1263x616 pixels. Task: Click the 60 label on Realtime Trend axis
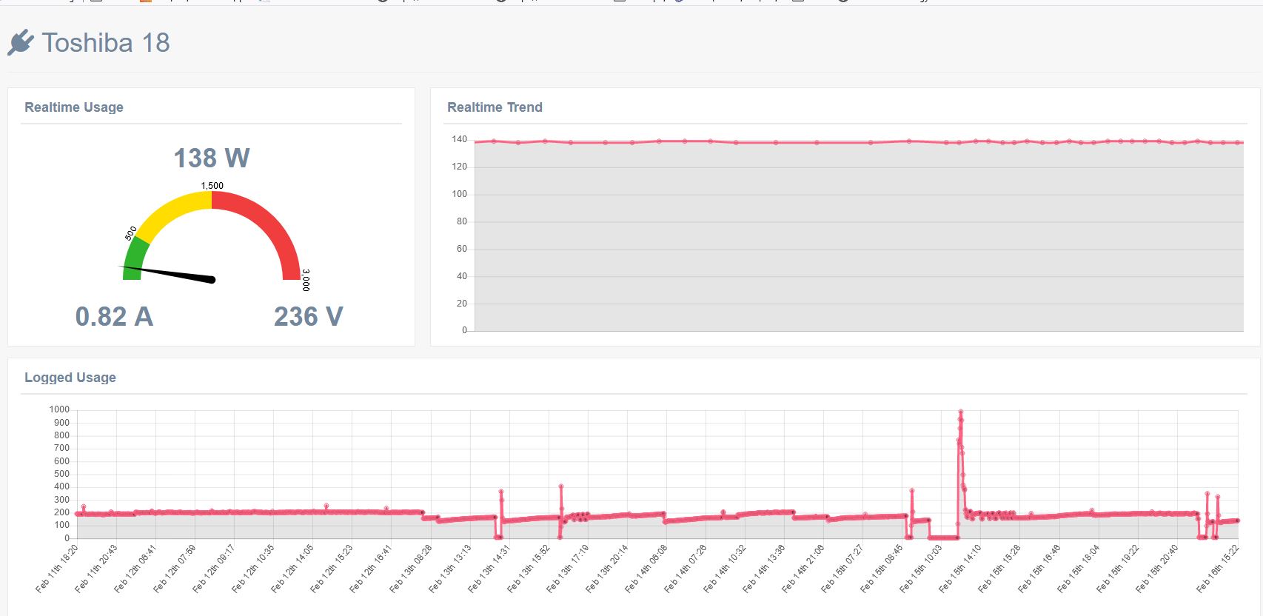(461, 249)
